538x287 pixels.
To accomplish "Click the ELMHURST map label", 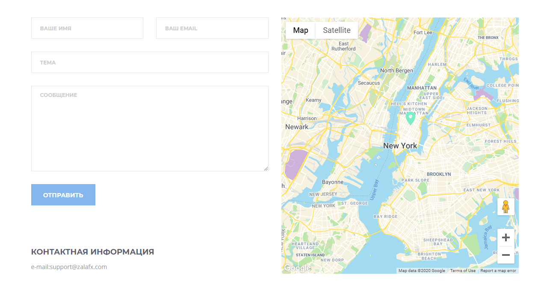I will 479,125.
